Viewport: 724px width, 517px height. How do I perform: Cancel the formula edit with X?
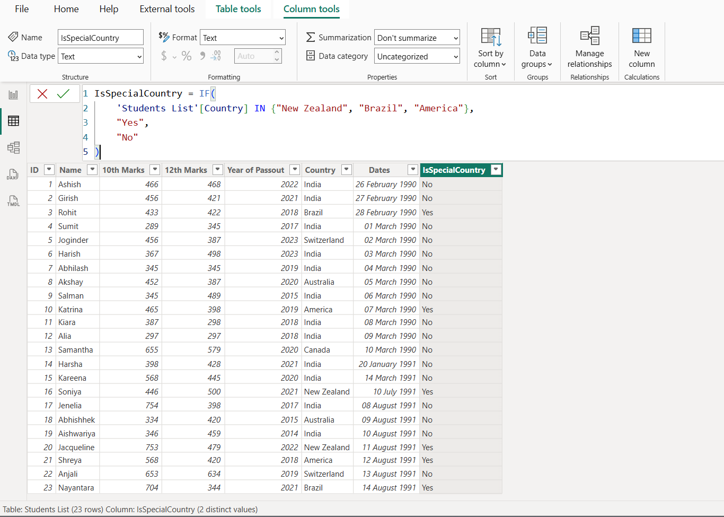42,94
